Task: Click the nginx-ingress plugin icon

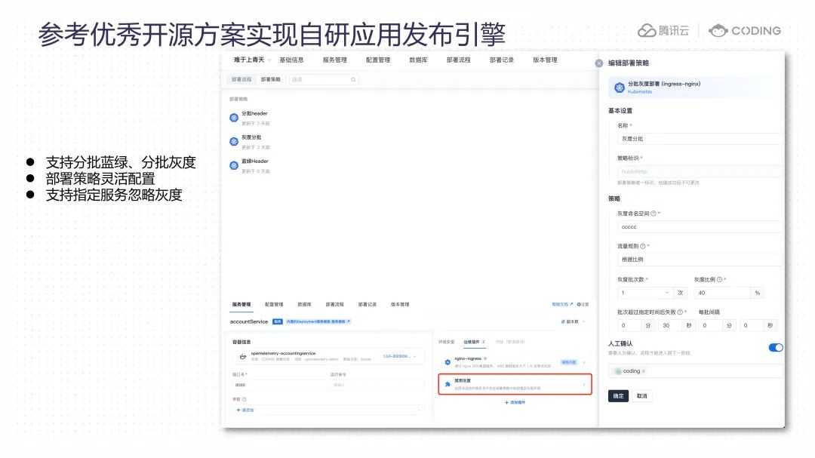Action: [447, 362]
